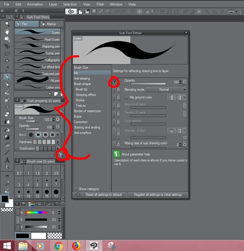Select the Blend droplet tool
The height and width of the screenshot is (251, 244).
[7, 122]
